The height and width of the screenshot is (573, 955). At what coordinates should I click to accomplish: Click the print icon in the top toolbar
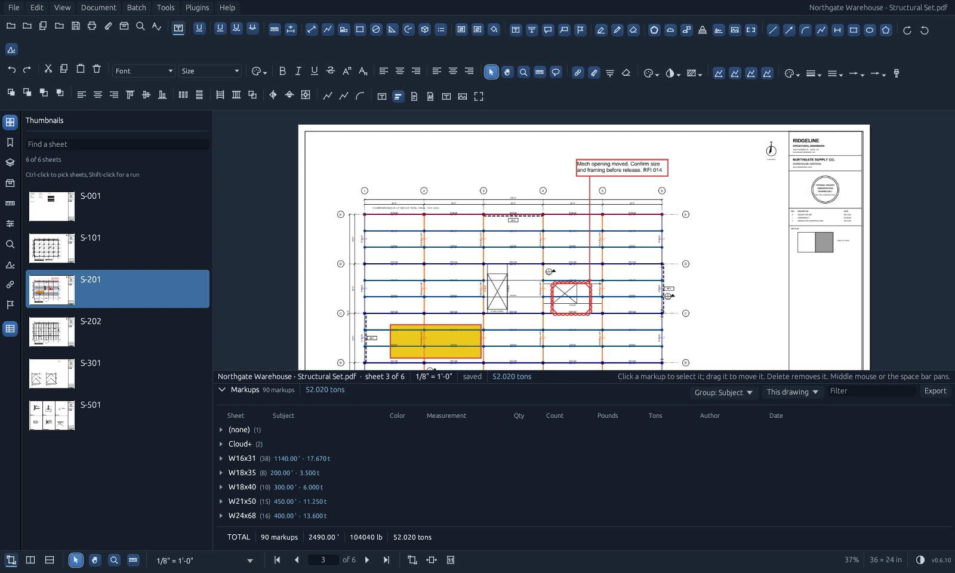click(92, 26)
